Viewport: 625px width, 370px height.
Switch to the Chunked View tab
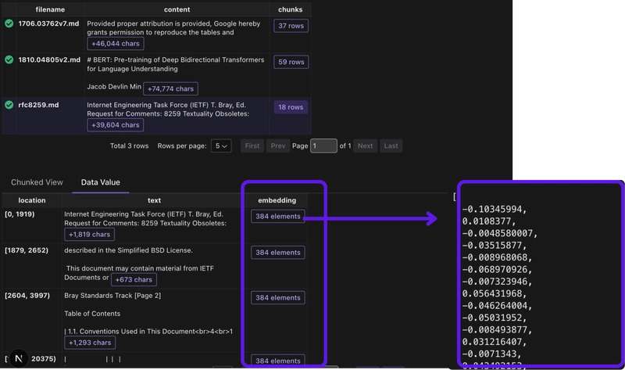[37, 182]
